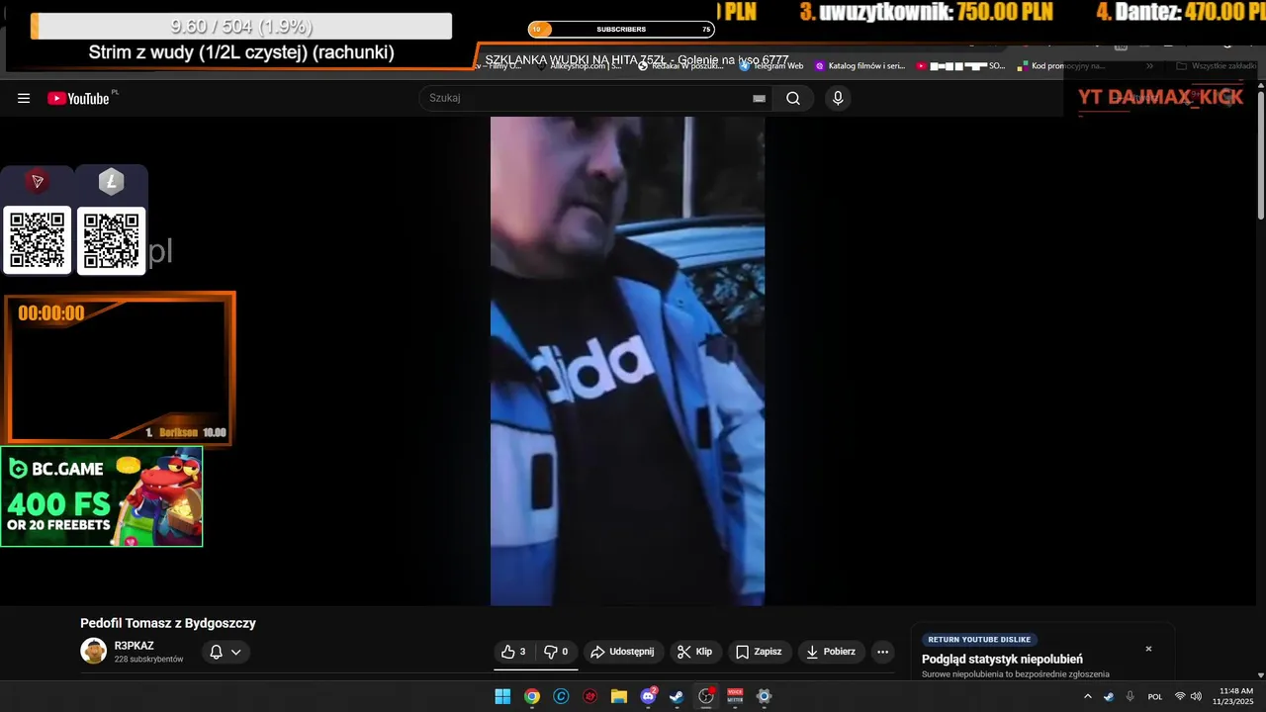Open OBS Studio from the taskbar
Image resolution: width=1266 pixels, height=712 pixels.
point(706,696)
